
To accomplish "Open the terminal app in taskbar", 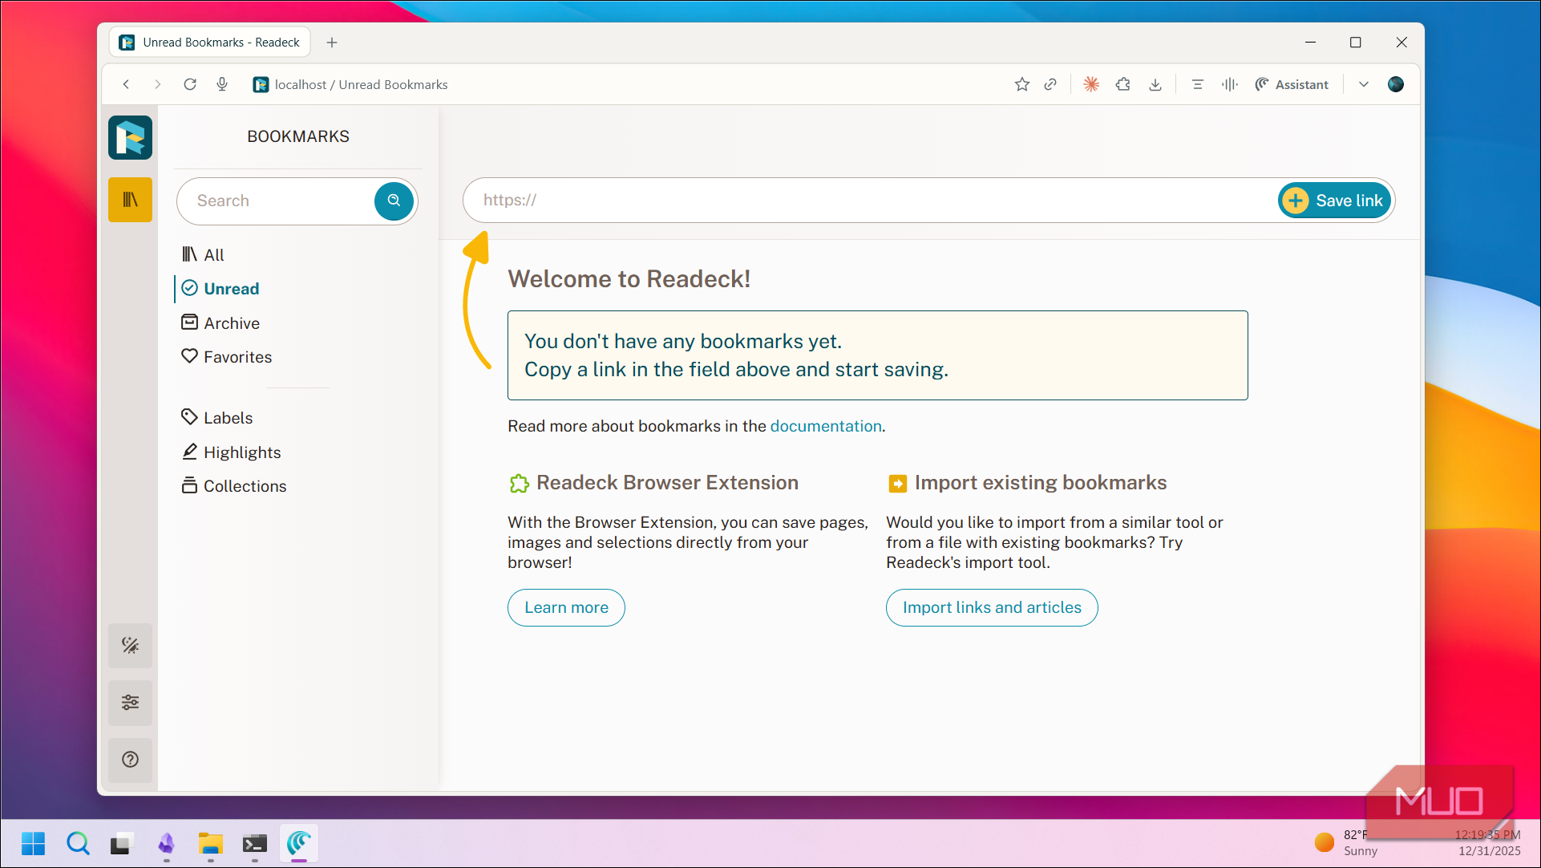I will pos(254,843).
